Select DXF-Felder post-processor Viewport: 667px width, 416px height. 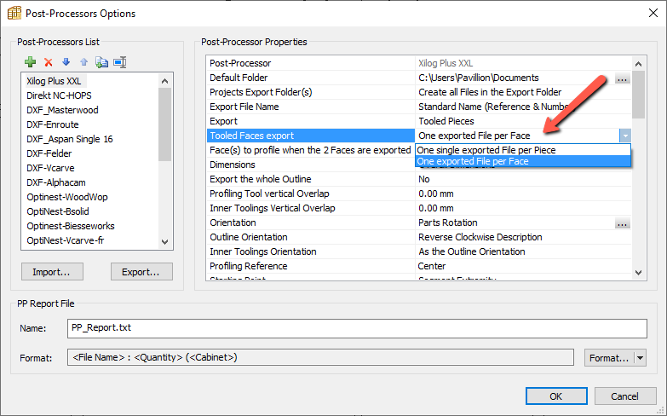tap(49, 153)
